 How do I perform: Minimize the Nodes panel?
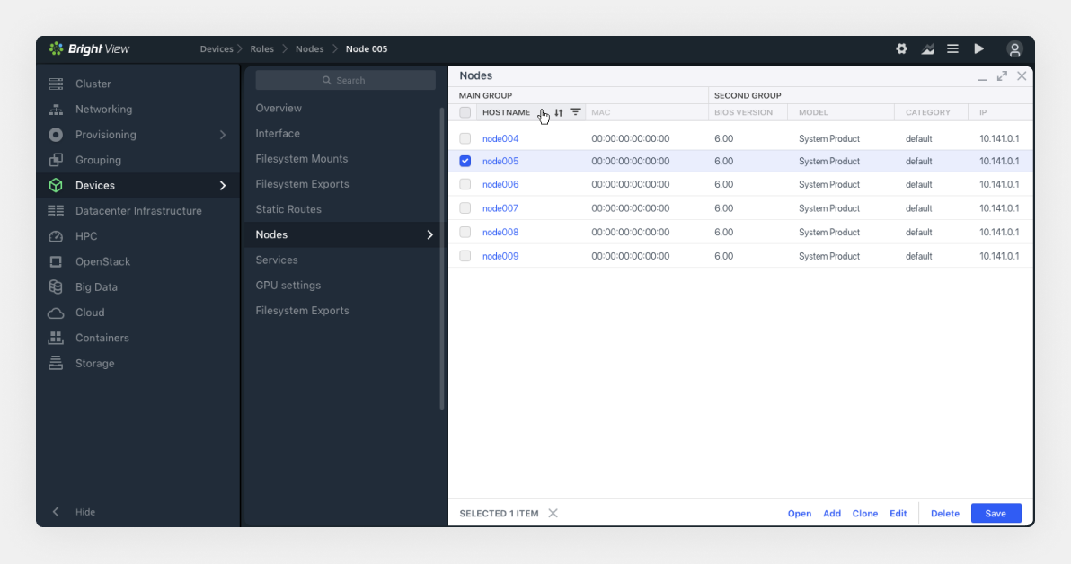[x=982, y=79]
